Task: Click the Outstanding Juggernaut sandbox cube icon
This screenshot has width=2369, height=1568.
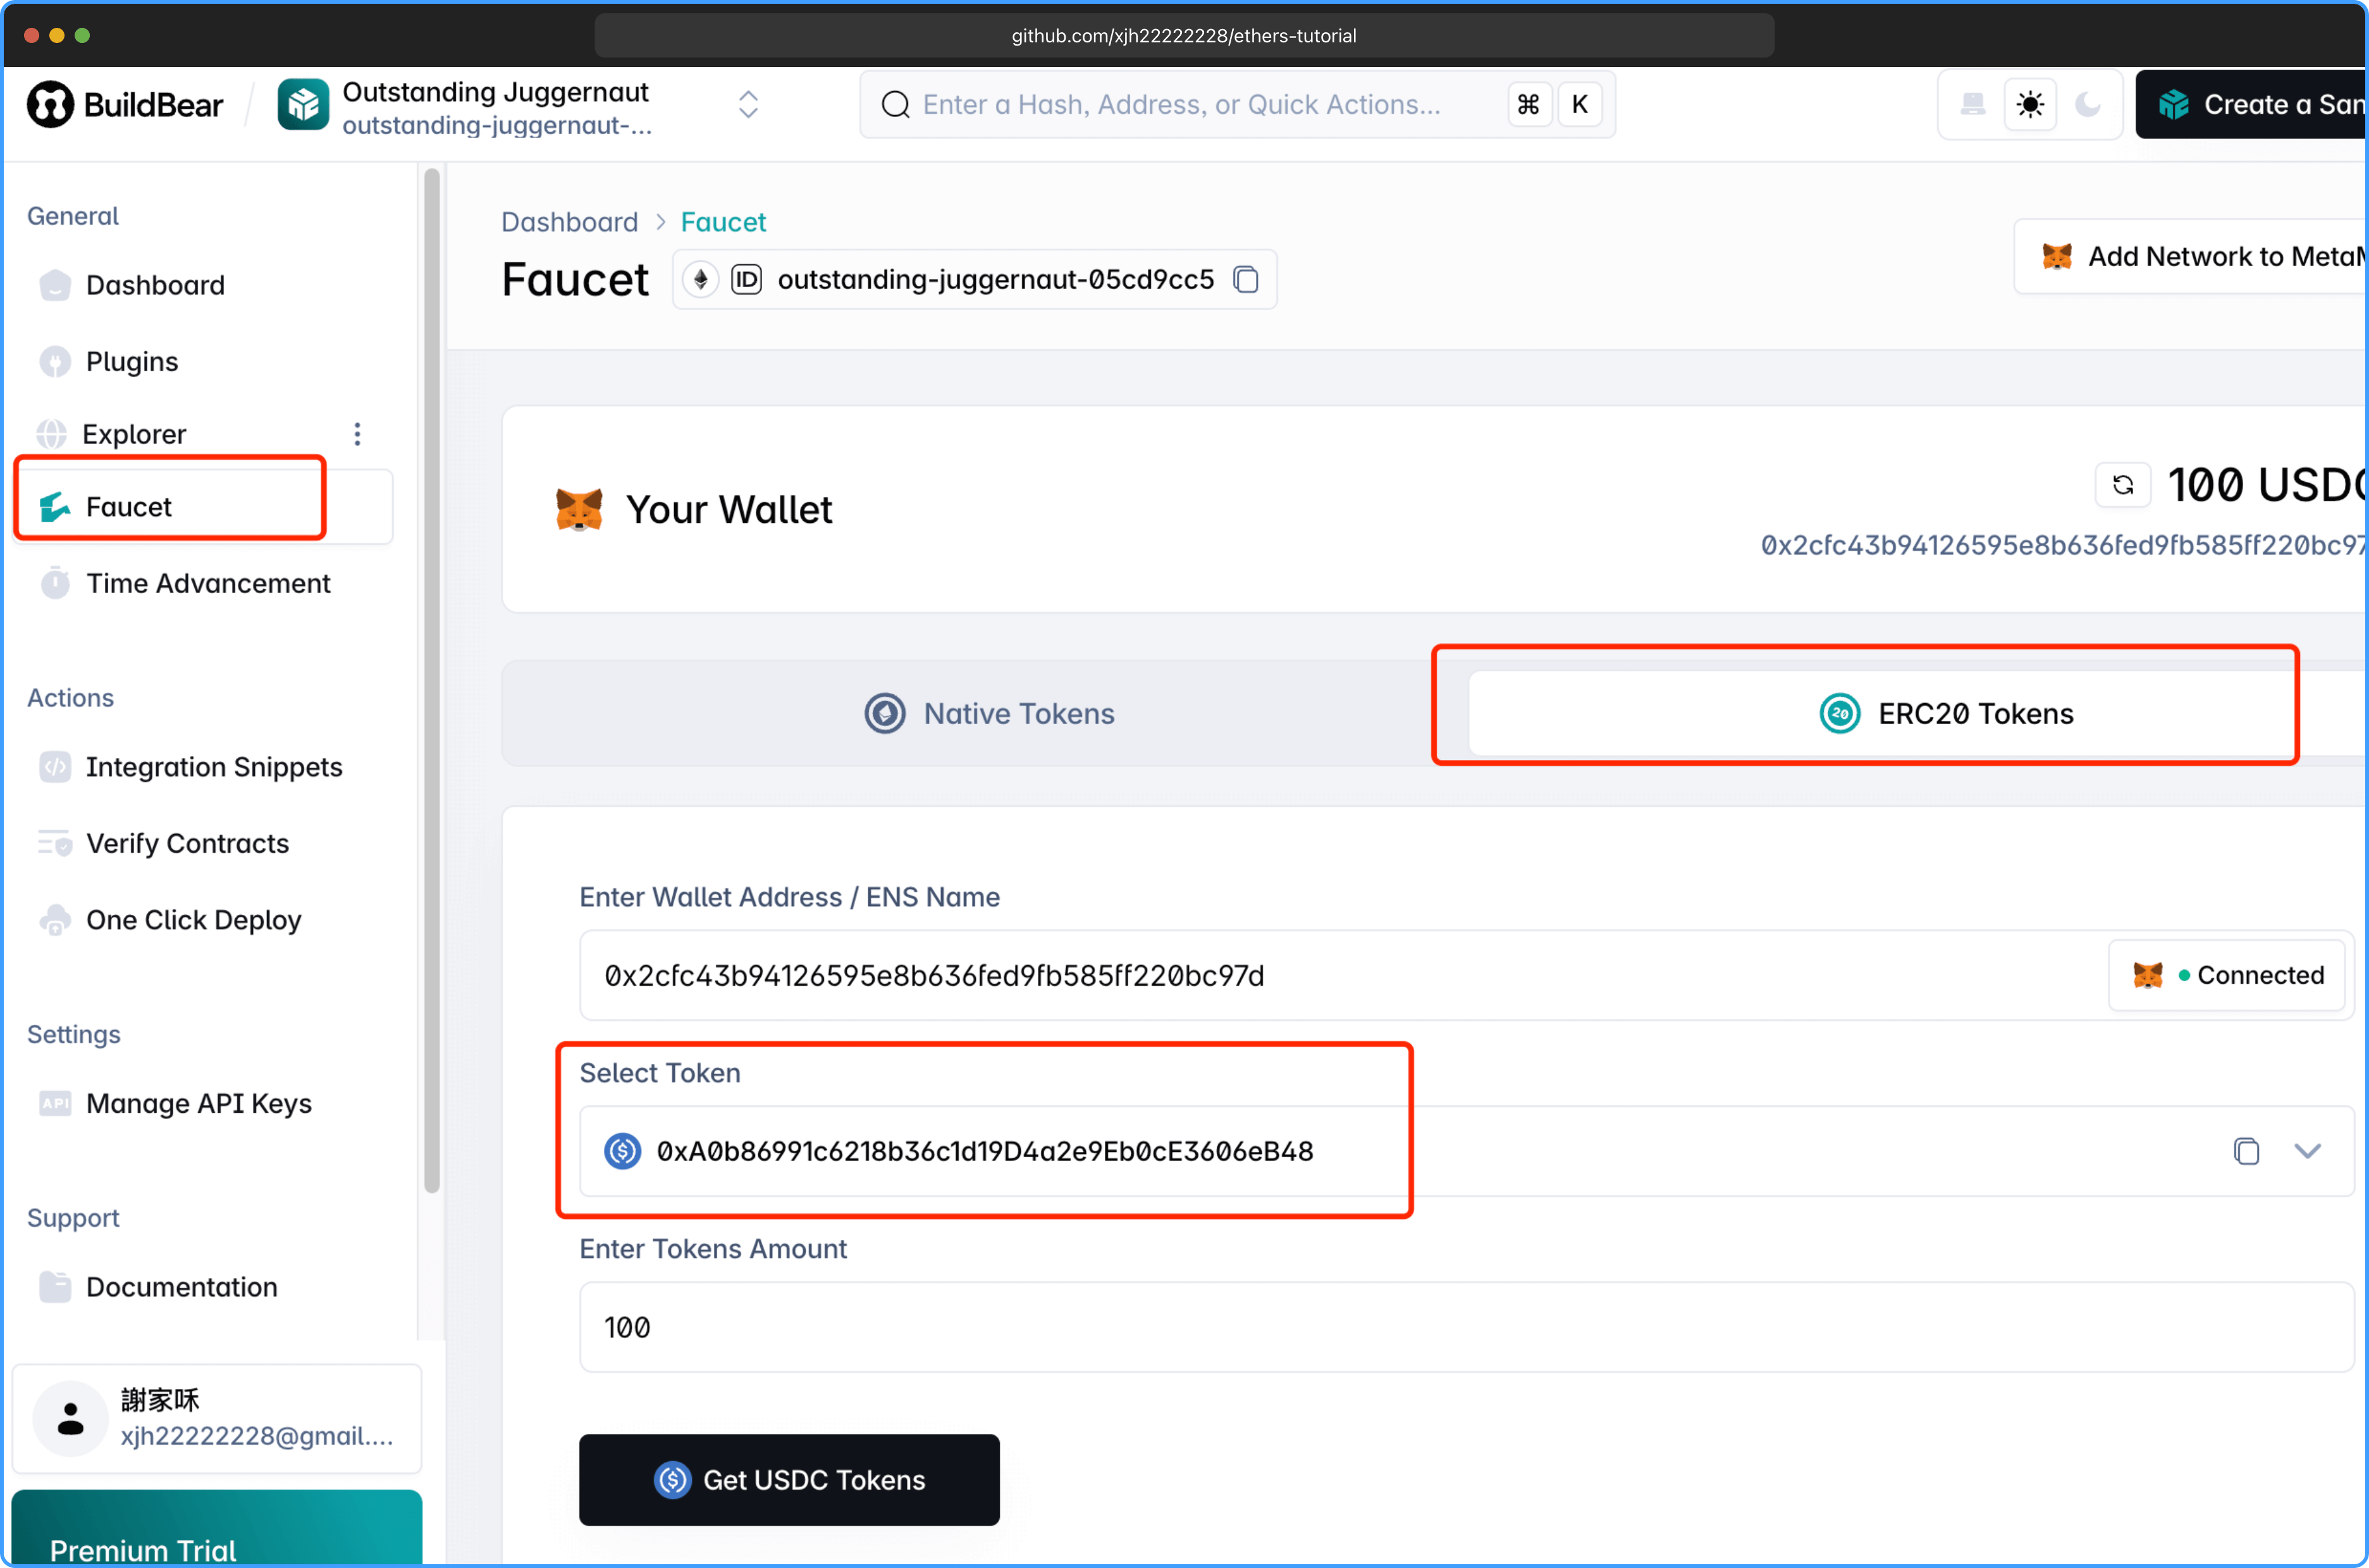Action: pyautogui.click(x=303, y=104)
